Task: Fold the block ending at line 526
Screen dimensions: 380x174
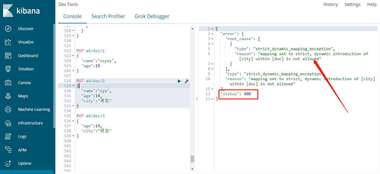Action: pyautogui.click(x=73, y=71)
